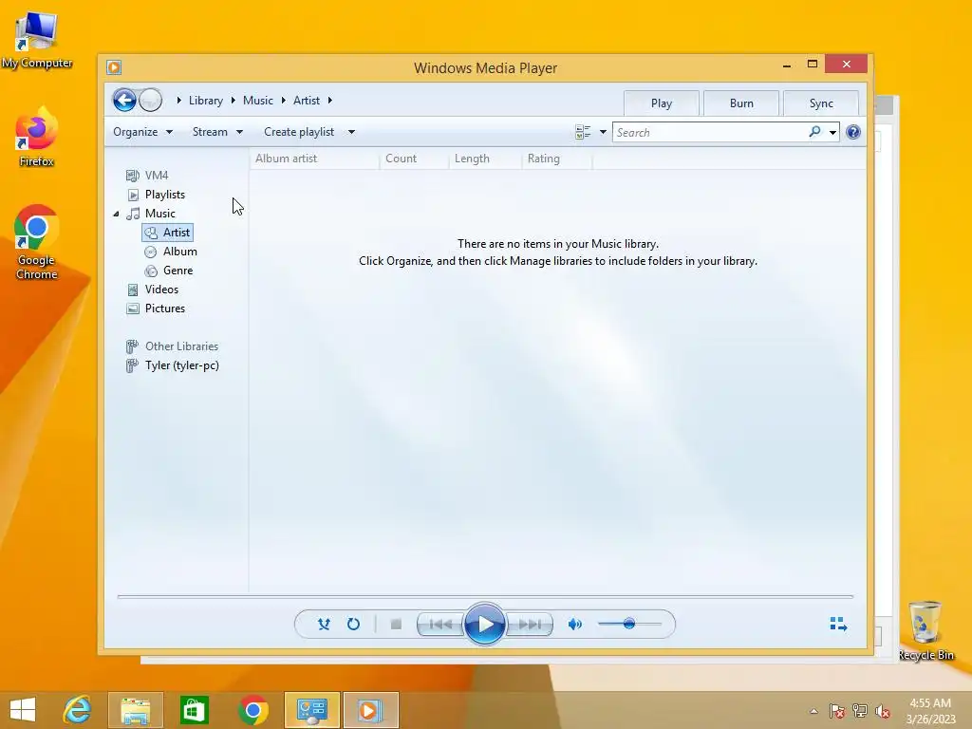Screen dimensions: 972x729
Task: Open the Recycle Bin icon
Action: click(x=925, y=630)
